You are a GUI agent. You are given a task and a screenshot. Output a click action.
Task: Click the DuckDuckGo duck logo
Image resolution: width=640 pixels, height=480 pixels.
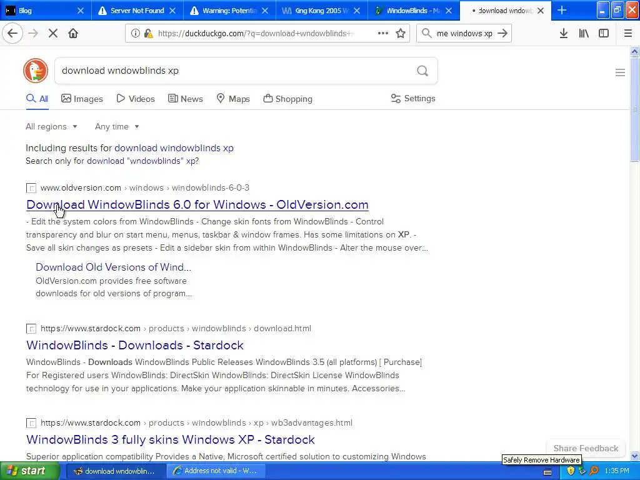click(36, 71)
